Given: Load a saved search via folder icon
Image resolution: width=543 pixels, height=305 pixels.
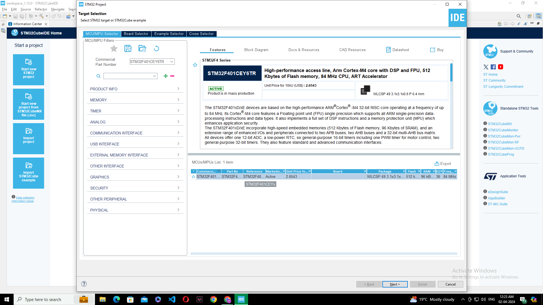Looking at the screenshot, I should [142, 49].
